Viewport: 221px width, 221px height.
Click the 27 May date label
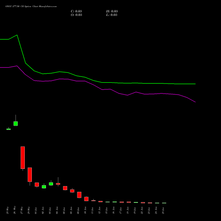point(22,210)
